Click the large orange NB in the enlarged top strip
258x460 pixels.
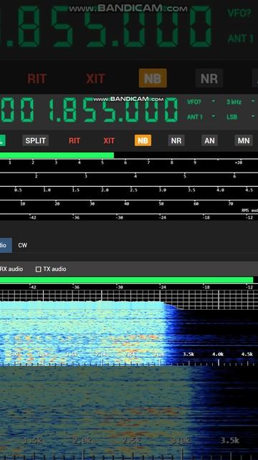point(153,78)
